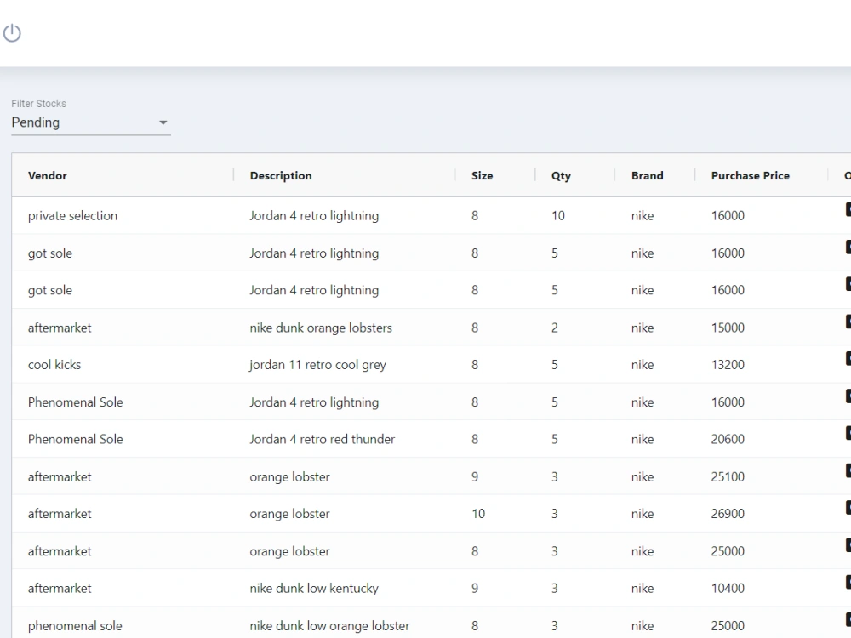
Task: Click the power logout icon
Action: click(x=12, y=33)
